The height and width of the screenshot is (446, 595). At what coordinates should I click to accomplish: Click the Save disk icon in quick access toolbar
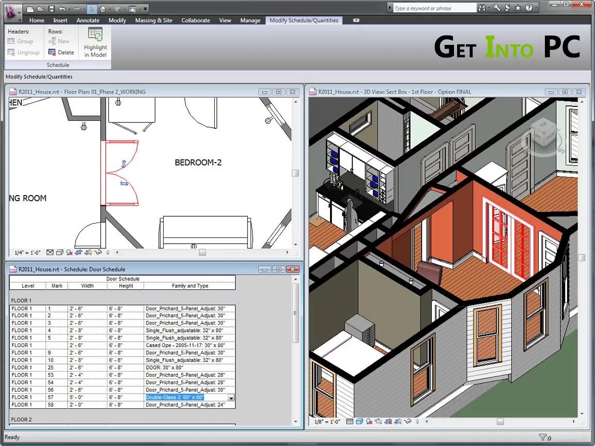click(52, 9)
